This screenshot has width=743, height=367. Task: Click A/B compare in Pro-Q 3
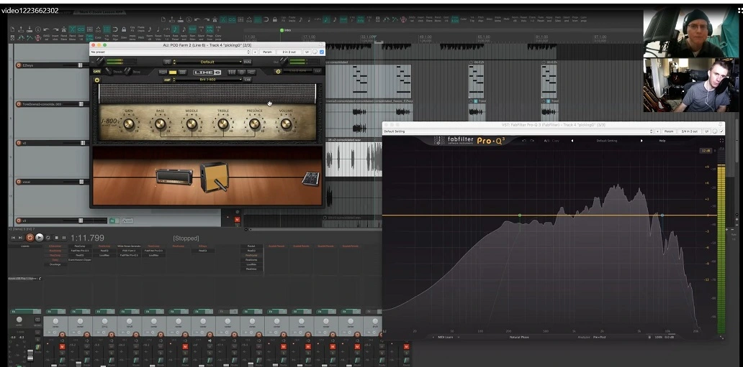(546, 141)
